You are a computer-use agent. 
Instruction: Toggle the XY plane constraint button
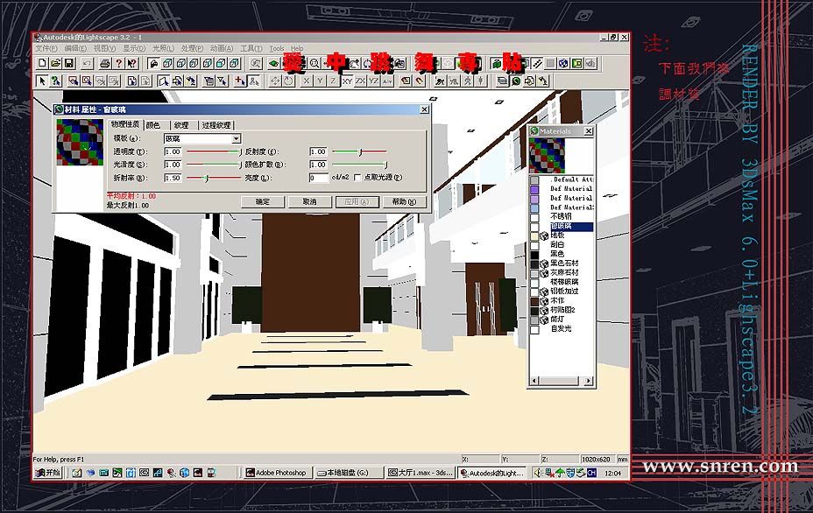[347, 81]
